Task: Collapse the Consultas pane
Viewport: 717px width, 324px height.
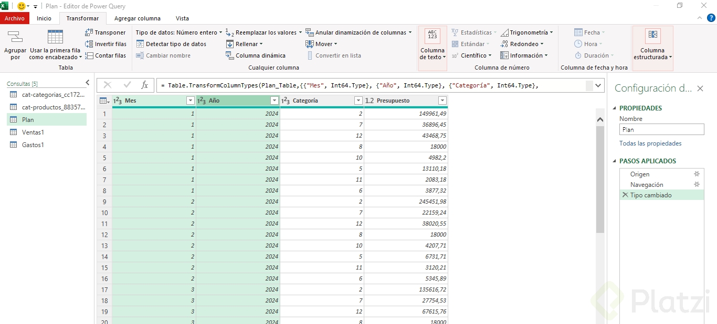Action: coord(88,83)
